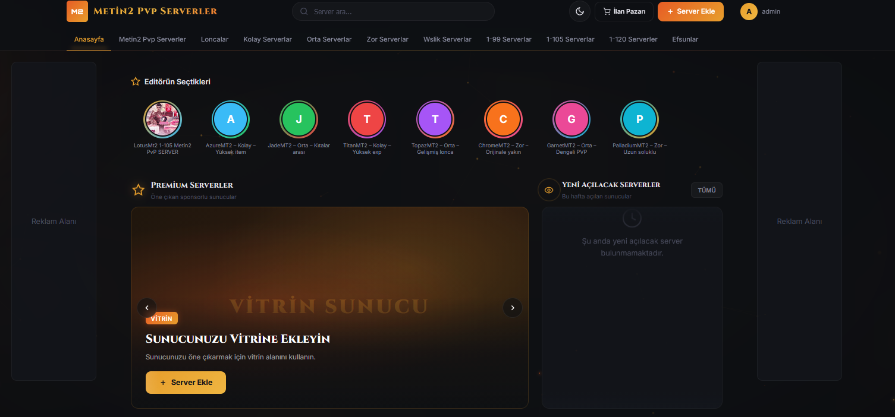Open the JadeMT2 green avatar icon
Viewport: 895px width, 417px height.
(x=299, y=119)
